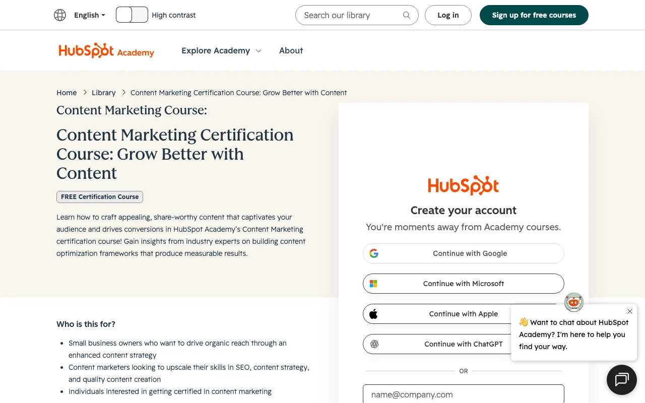
Task: Click the Apple logo icon
Action: click(x=373, y=314)
